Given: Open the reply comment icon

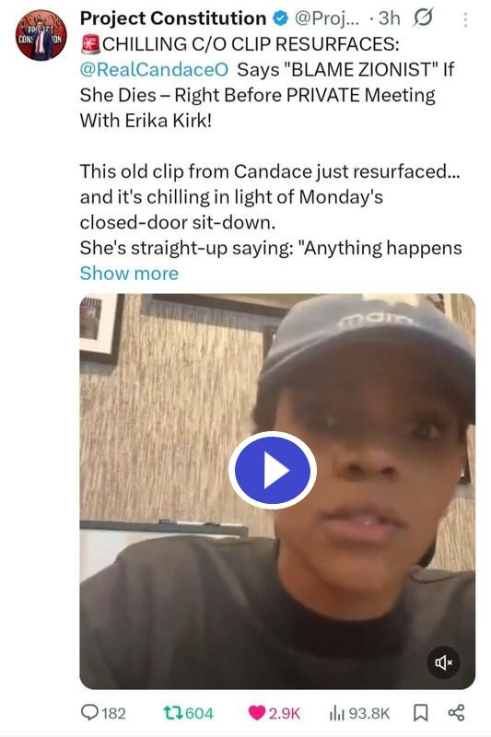Looking at the screenshot, I should click(x=89, y=712).
